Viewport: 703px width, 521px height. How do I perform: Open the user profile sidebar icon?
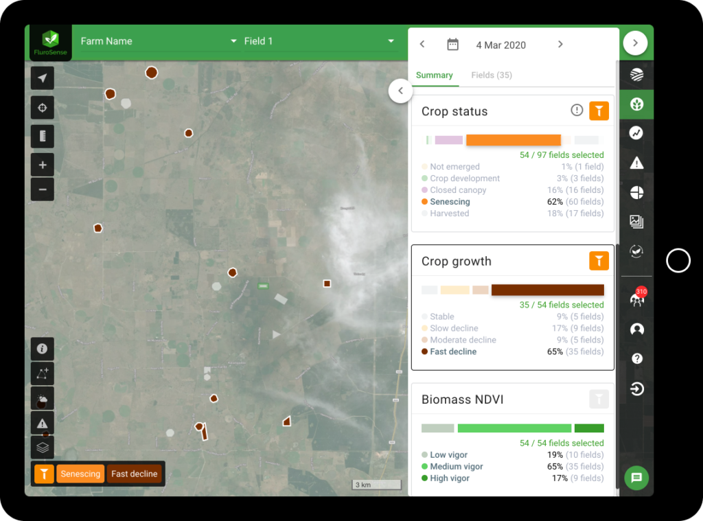[636, 329]
